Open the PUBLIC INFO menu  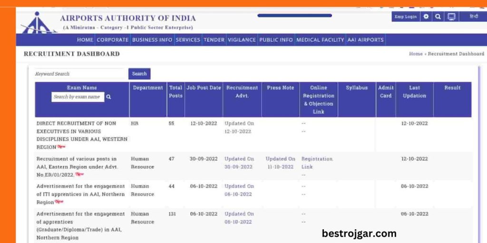pos(276,40)
